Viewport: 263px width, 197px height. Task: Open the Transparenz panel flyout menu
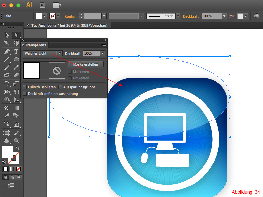coord(104,45)
